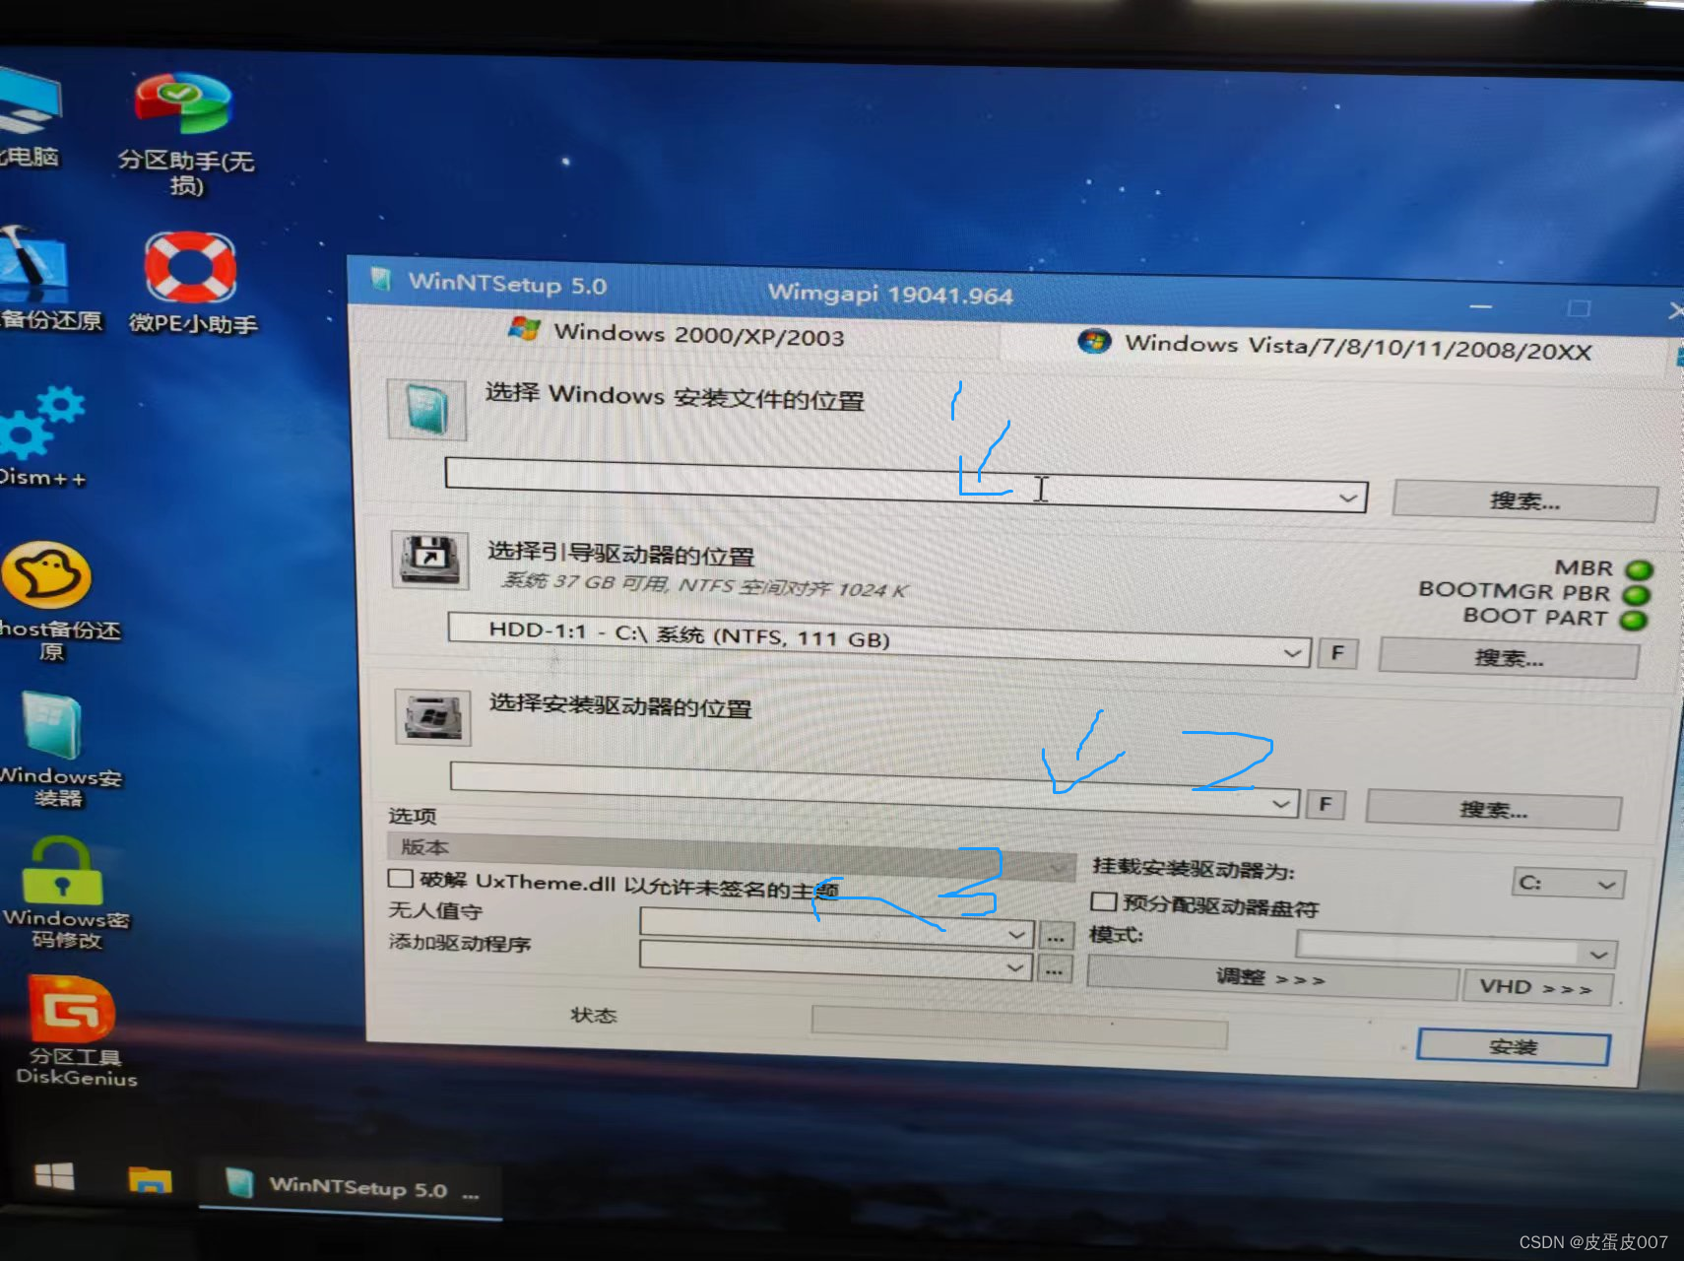Open the 版本 edition dropdown
The image size is (1684, 1261).
pyautogui.click(x=731, y=855)
